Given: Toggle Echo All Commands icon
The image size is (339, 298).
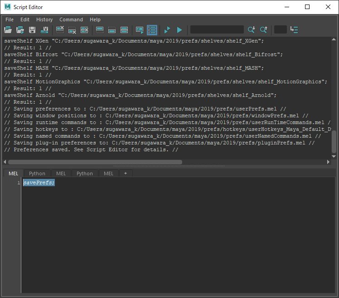Looking at the screenshot, I should pyautogui.click(x=140, y=30).
